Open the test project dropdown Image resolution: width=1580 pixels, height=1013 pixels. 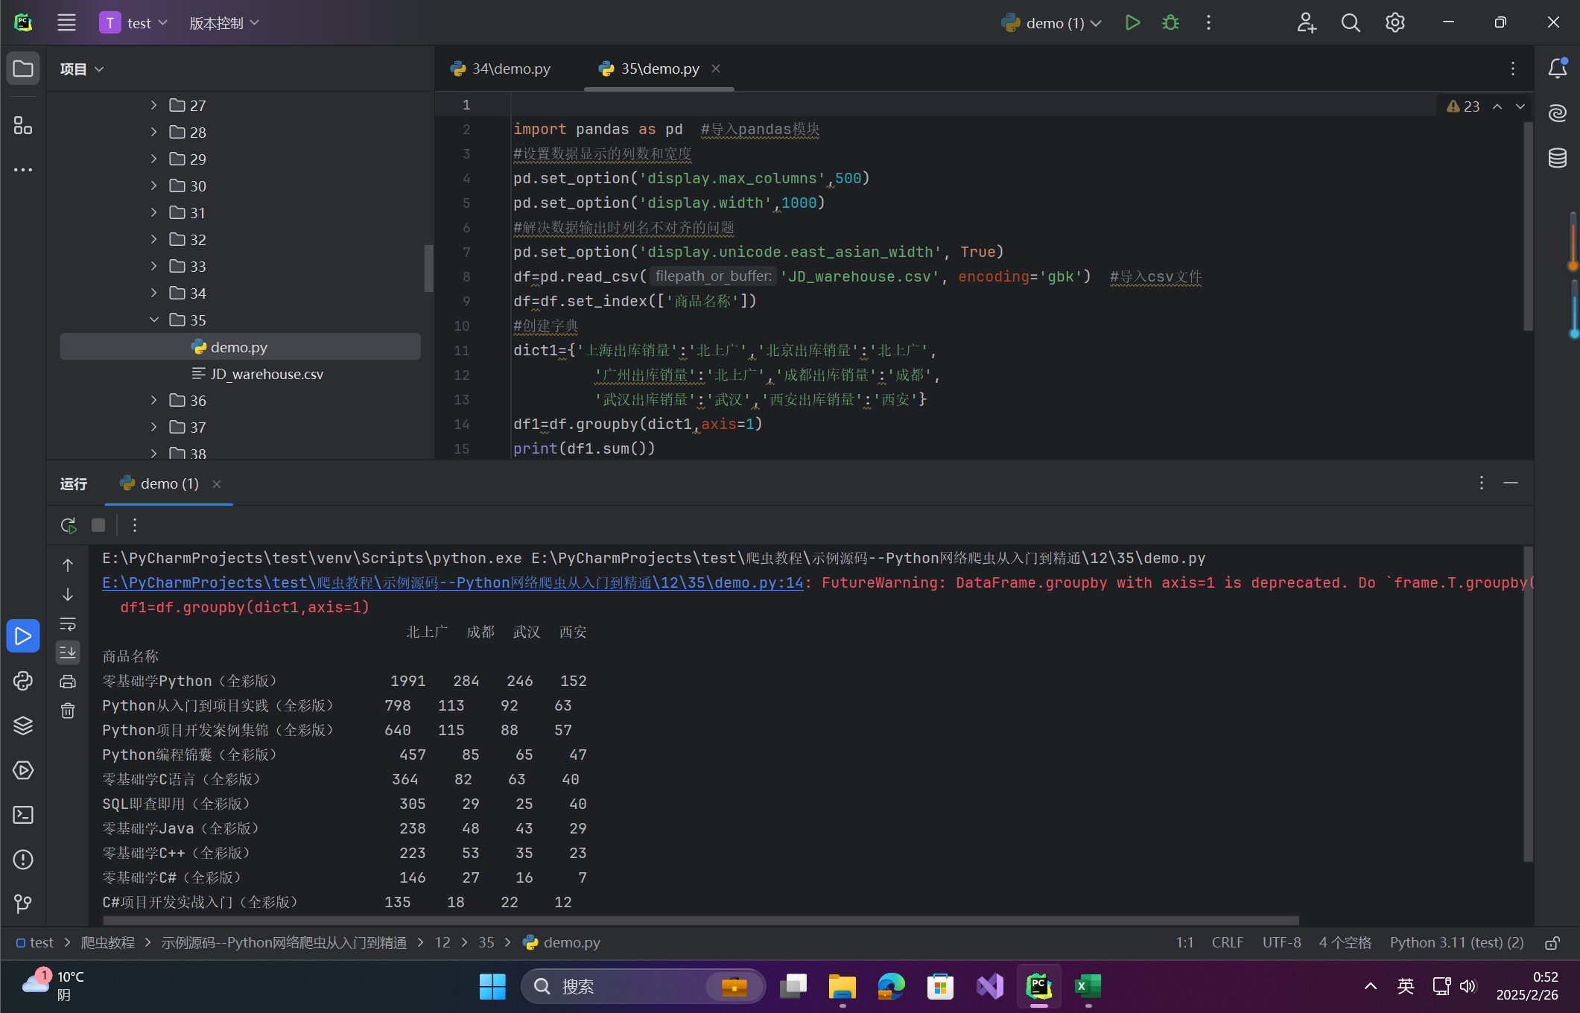point(135,23)
